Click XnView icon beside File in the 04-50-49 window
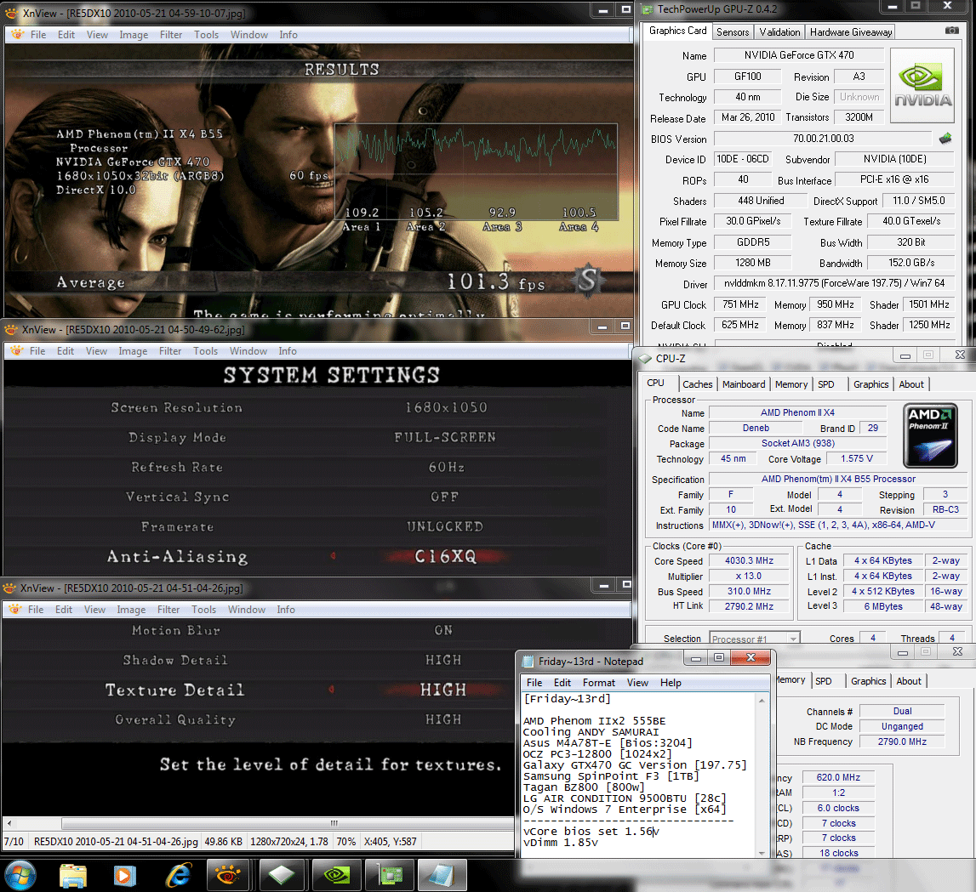 click(17, 351)
